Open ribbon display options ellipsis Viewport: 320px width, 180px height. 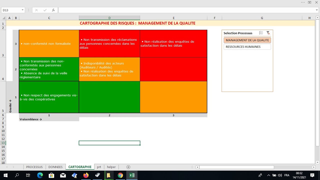coord(303,2)
